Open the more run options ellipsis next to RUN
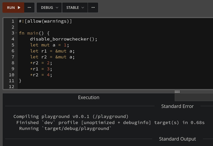 click(29, 8)
